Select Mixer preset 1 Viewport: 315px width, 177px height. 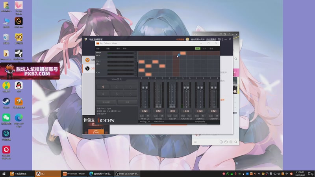pyautogui.click(x=103, y=87)
